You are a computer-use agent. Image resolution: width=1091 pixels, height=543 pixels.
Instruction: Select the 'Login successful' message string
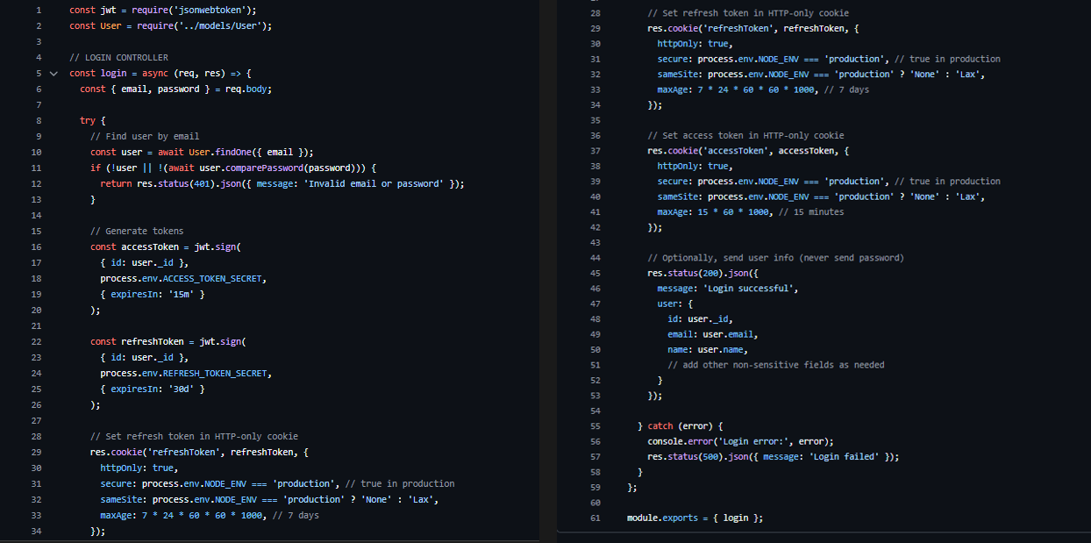point(752,288)
